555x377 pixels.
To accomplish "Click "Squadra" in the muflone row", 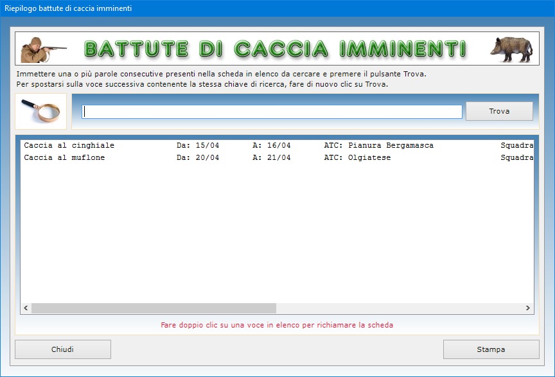I will pyautogui.click(x=516, y=157).
